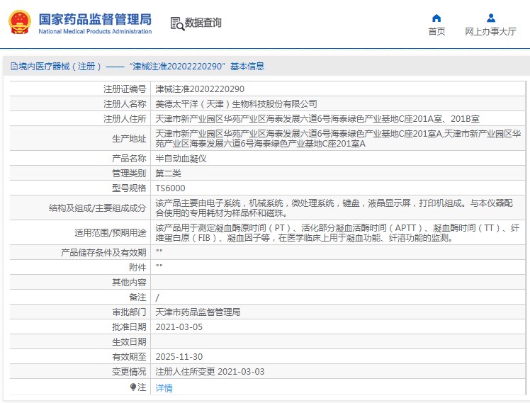Click the 变更情况 label
This screenshot has width=530, height=403.
129,372
